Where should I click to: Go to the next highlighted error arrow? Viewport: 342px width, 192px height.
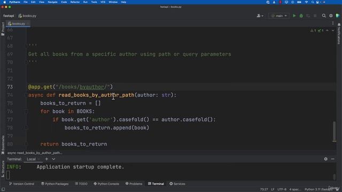(333, 30)
